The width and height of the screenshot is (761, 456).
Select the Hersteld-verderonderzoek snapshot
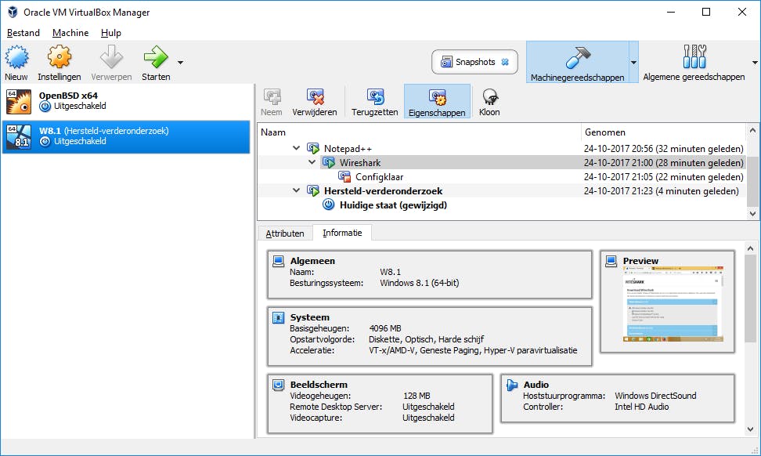(x=502, y=191)
